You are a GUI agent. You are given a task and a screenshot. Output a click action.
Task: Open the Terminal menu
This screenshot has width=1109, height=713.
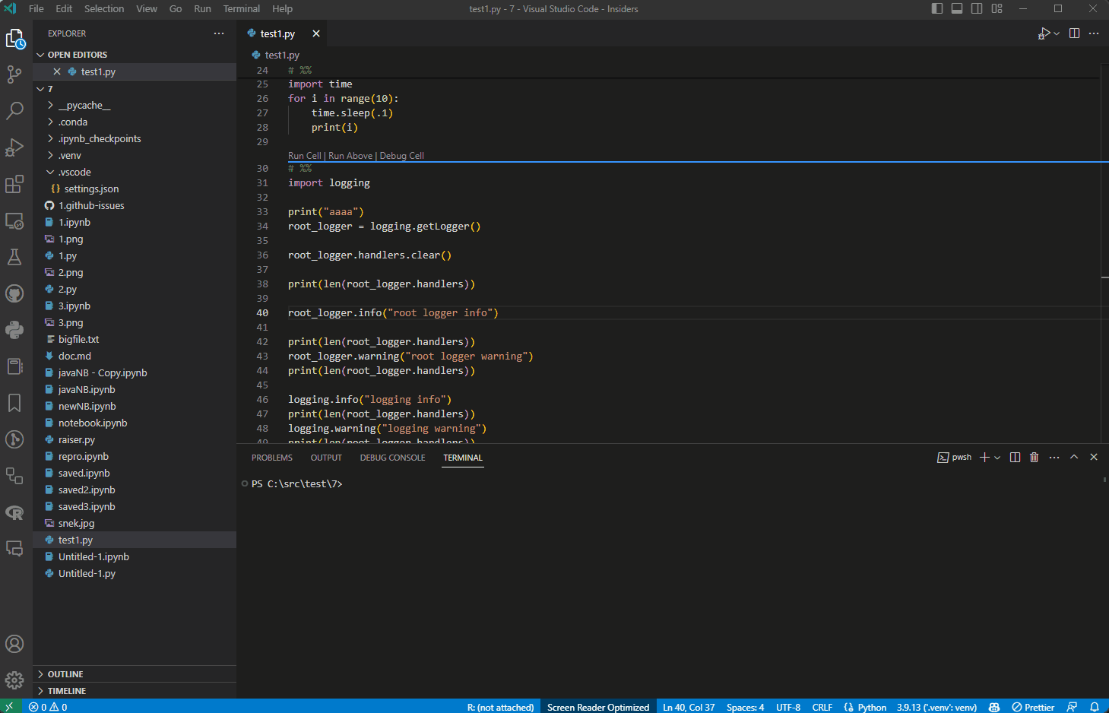tap(241, 9)
